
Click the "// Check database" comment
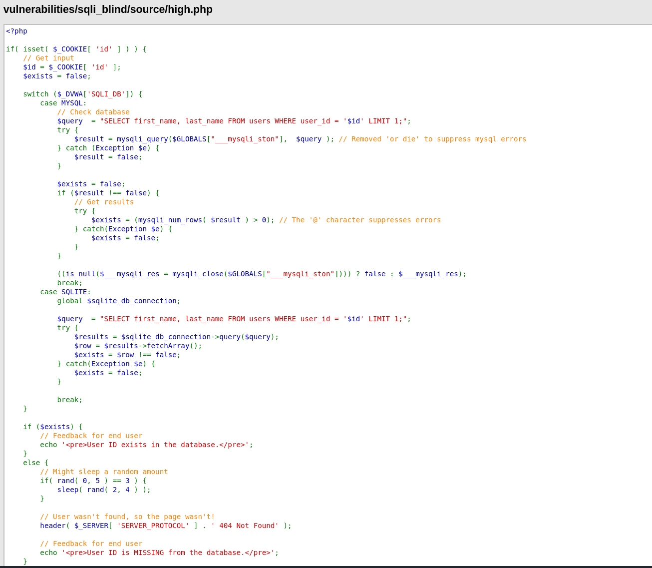point(93,112)
